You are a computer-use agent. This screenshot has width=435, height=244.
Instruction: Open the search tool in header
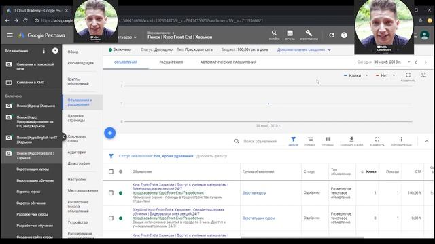(274, 33)
